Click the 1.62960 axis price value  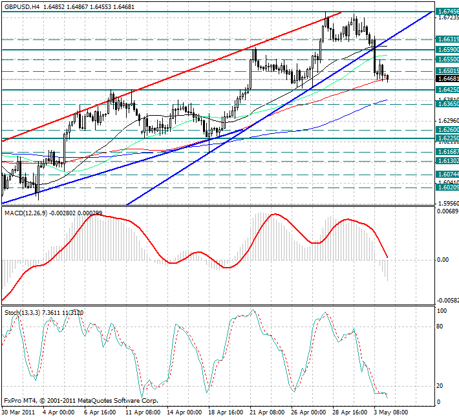(449, 121)
